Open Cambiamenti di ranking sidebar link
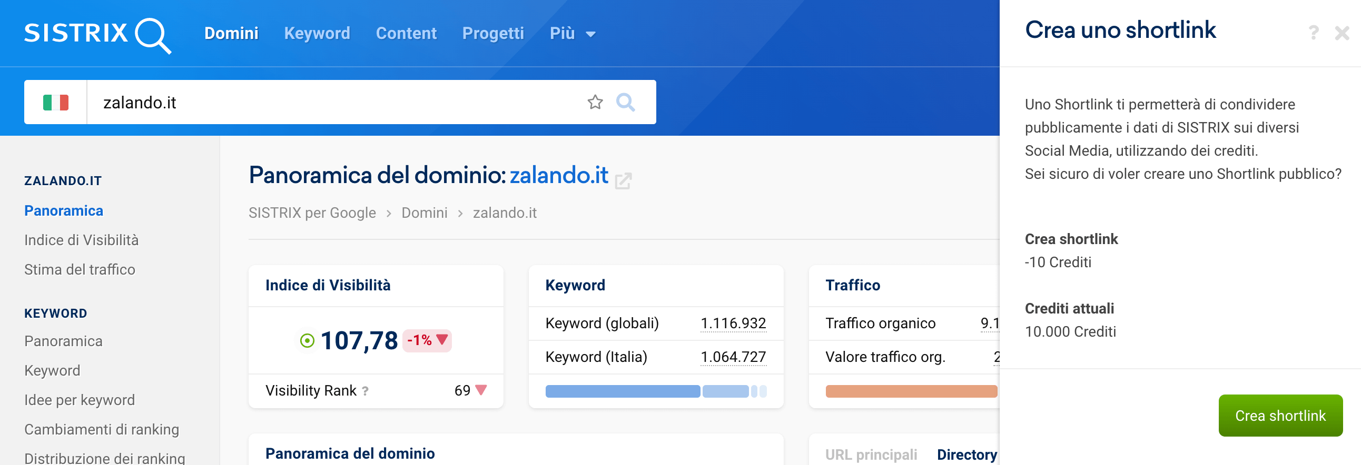Image resolution: width=1361 pixels, height=465 pixels. [x=102, y=430]
